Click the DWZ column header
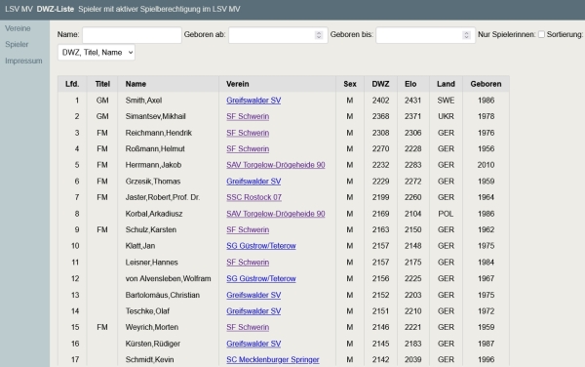The width and height of the screenshot is (585, 367). click(x=380, y=84)
